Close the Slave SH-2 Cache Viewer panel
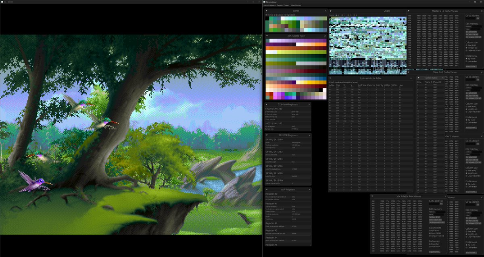This screenshot has width=484, height=257. (x=482, y=72)
